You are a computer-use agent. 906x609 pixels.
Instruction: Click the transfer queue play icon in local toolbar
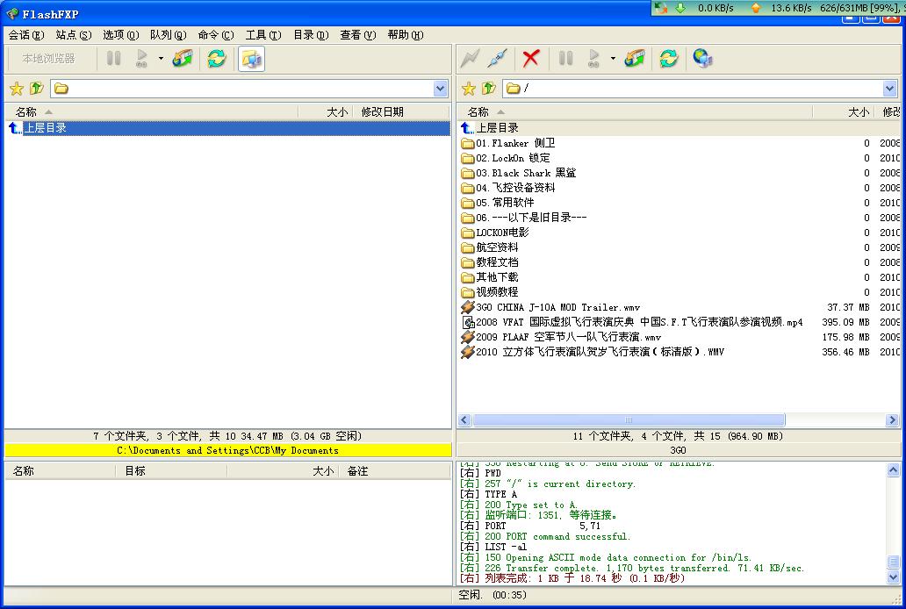[141, 59]
